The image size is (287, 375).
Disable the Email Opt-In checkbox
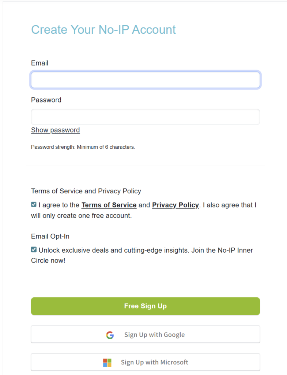34,250
